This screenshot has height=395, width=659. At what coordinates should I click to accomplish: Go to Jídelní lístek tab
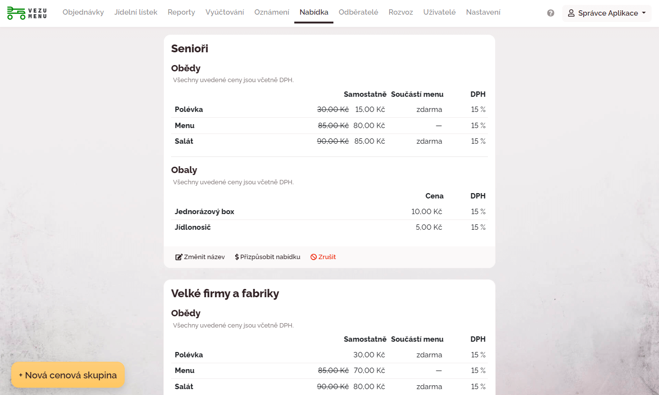136,12
